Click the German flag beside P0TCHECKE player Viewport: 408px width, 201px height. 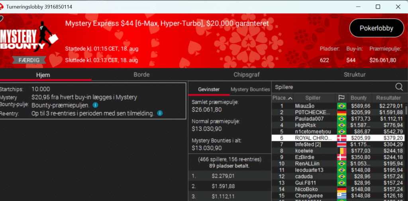[x=341, y=112]
